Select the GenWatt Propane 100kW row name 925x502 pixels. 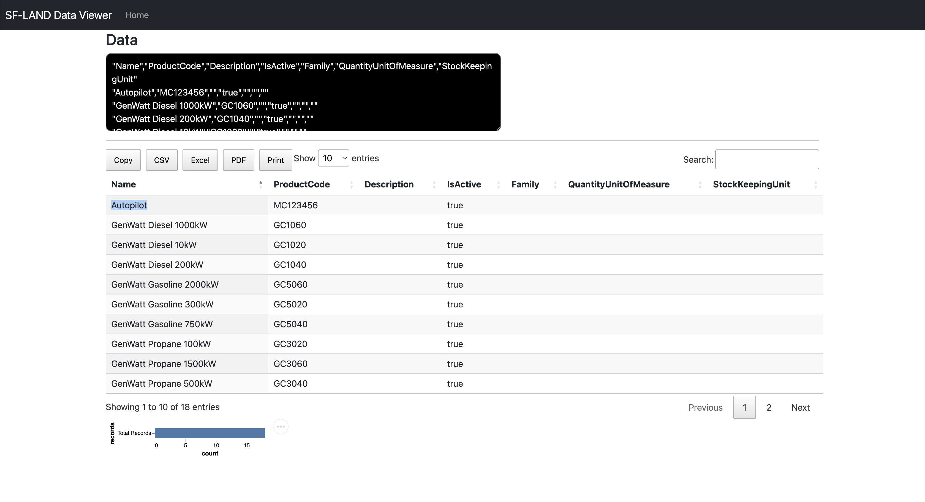coord(161,344)
